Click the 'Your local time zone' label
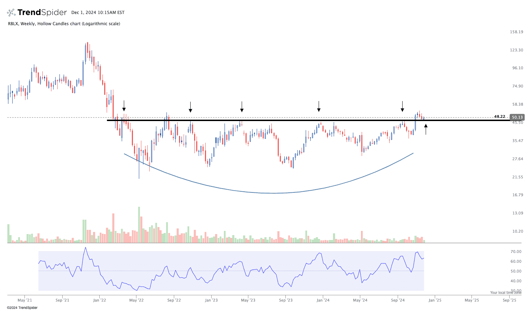Viewport: 532px width, 311px height. 505,292
